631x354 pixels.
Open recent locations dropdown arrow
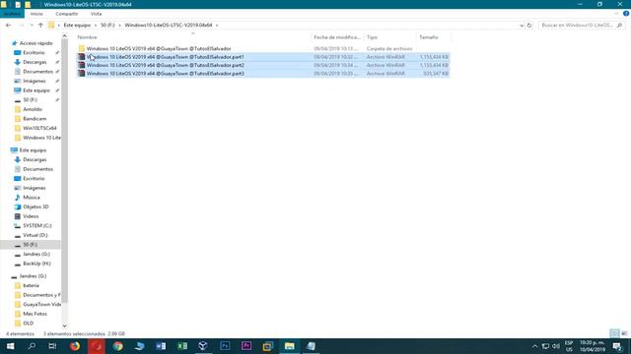(x=32, y=26)
